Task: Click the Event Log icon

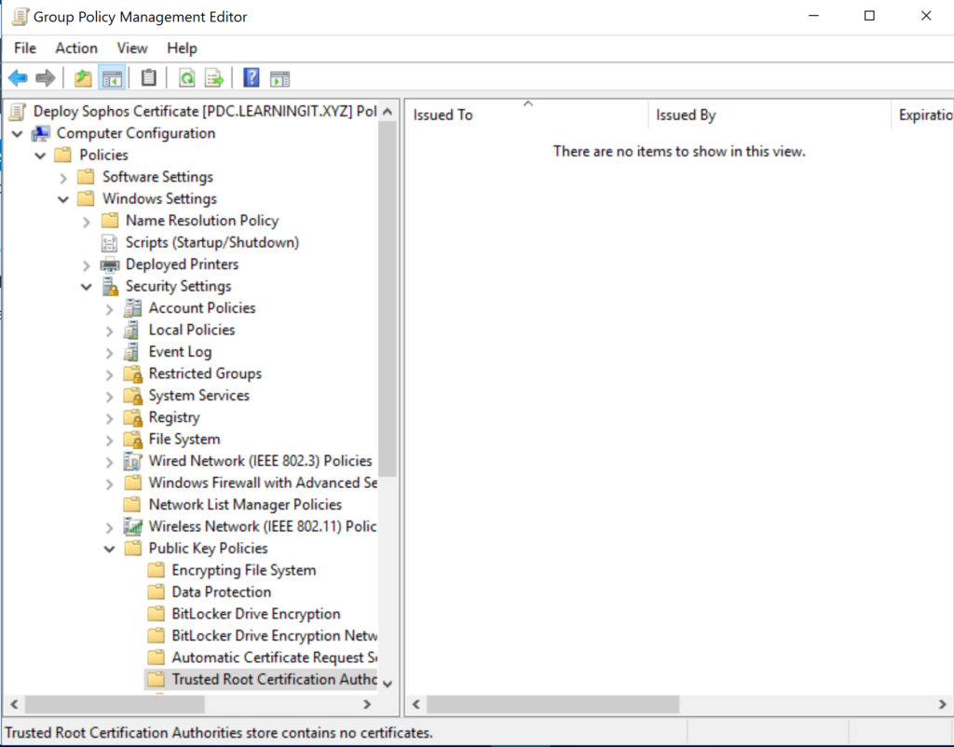Action: tap(131, 352)
